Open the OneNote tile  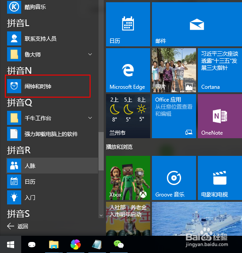[x=220, y=116]
